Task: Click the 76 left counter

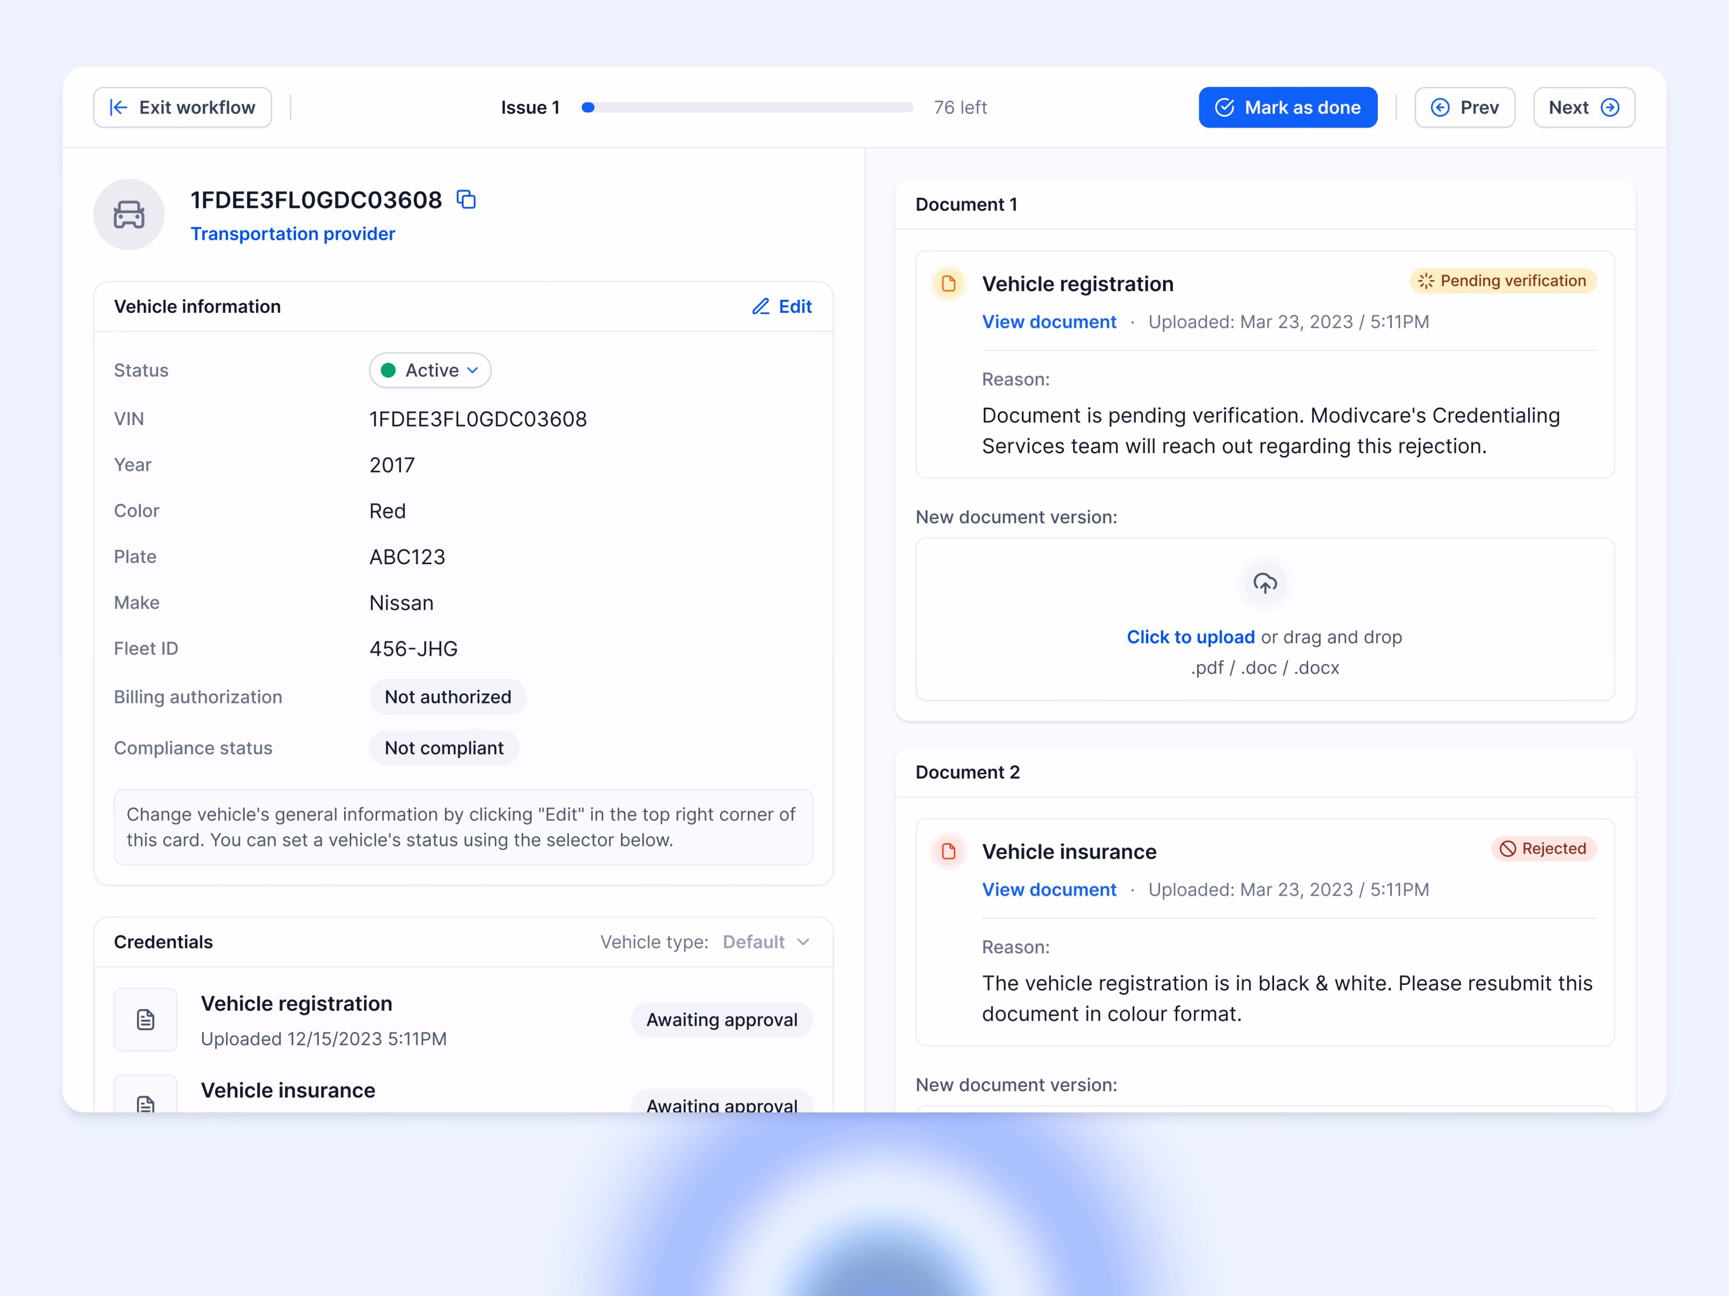Action: 960,107
